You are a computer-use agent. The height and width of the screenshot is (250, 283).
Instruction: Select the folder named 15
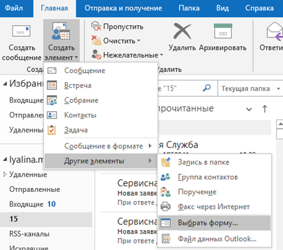tap(46, 219)
